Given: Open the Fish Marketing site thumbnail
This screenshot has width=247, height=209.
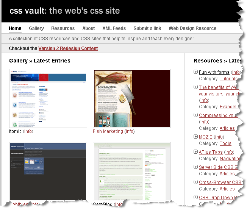Looking at the screenshot, I should [x=132, y=98].
